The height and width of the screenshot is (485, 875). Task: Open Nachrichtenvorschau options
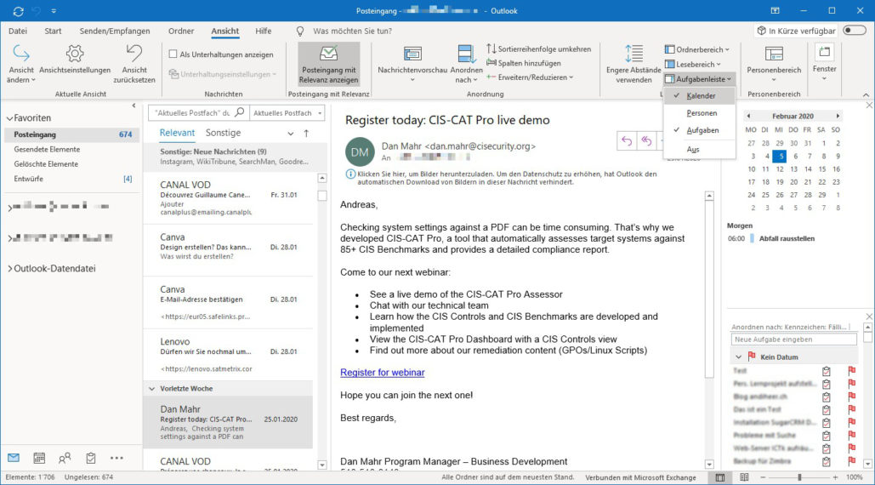412,64
